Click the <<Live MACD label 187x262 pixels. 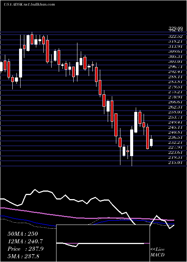157,252
